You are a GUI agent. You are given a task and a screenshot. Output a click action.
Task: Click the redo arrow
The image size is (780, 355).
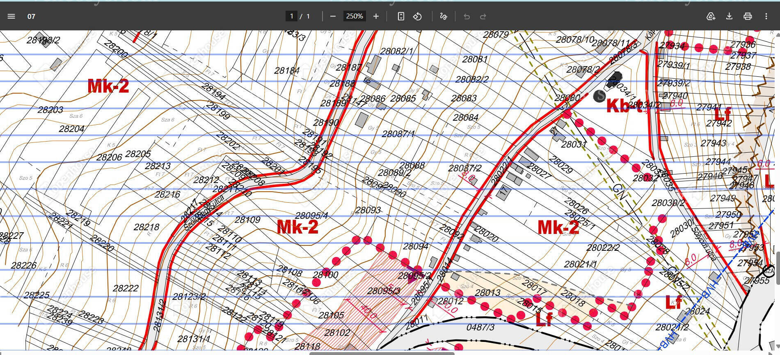coord(483,16)
